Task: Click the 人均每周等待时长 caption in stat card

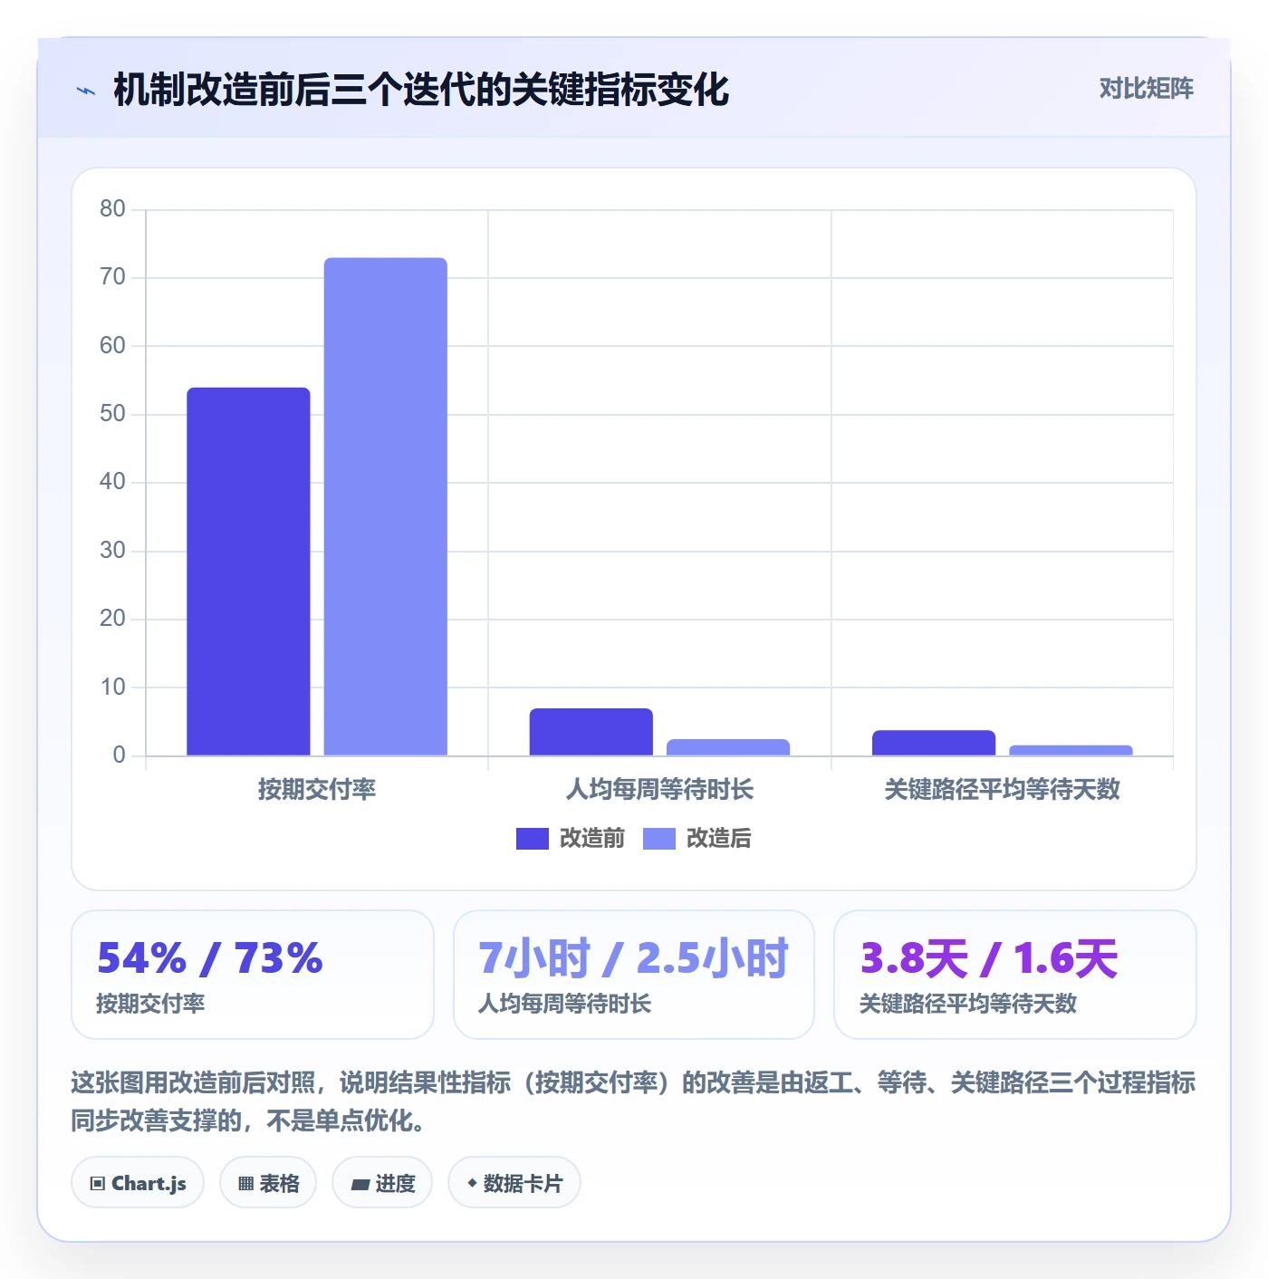Action: (564, 1004)
